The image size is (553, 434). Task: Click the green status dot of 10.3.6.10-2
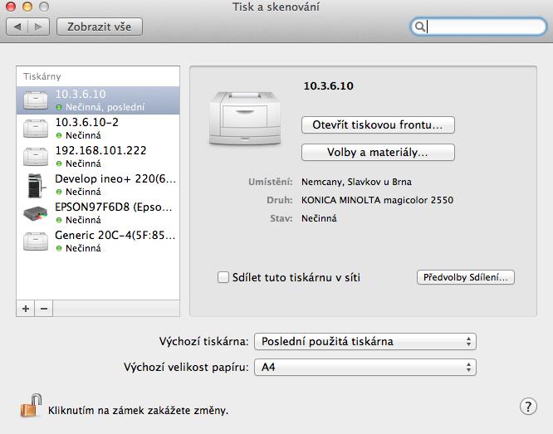[59, 135]
